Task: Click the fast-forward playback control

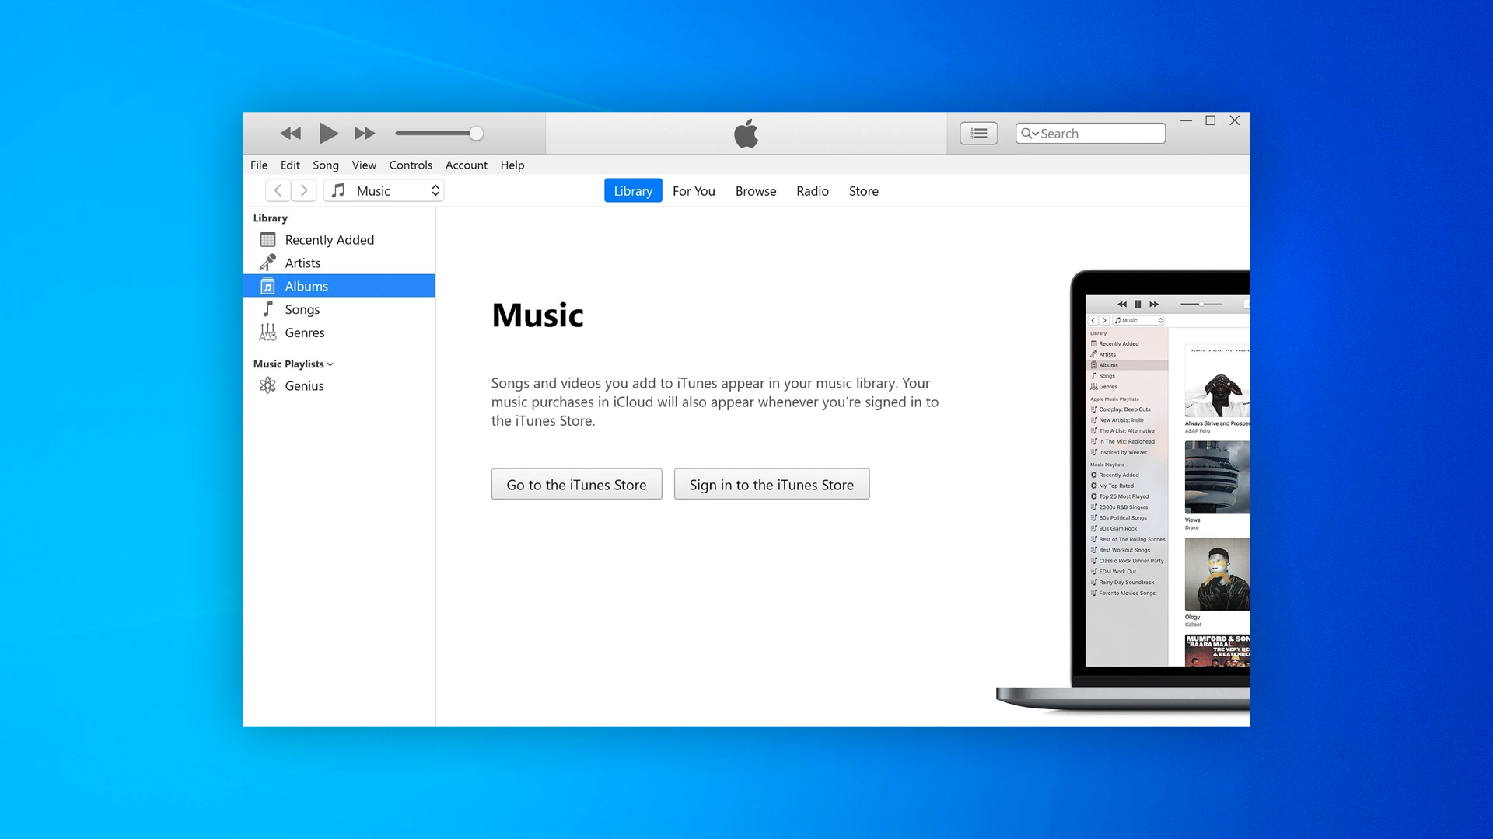Action: 364,133
